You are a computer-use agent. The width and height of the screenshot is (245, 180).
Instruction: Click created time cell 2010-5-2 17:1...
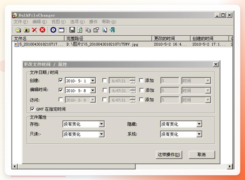click(209, 44)
